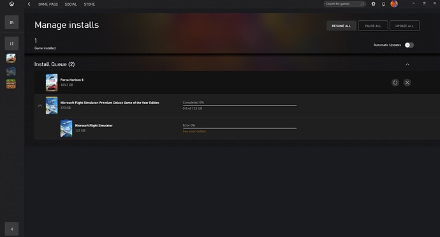Click the Error 0% progress bar
Viewport: 440px width, 237px height.
(240, 128)
